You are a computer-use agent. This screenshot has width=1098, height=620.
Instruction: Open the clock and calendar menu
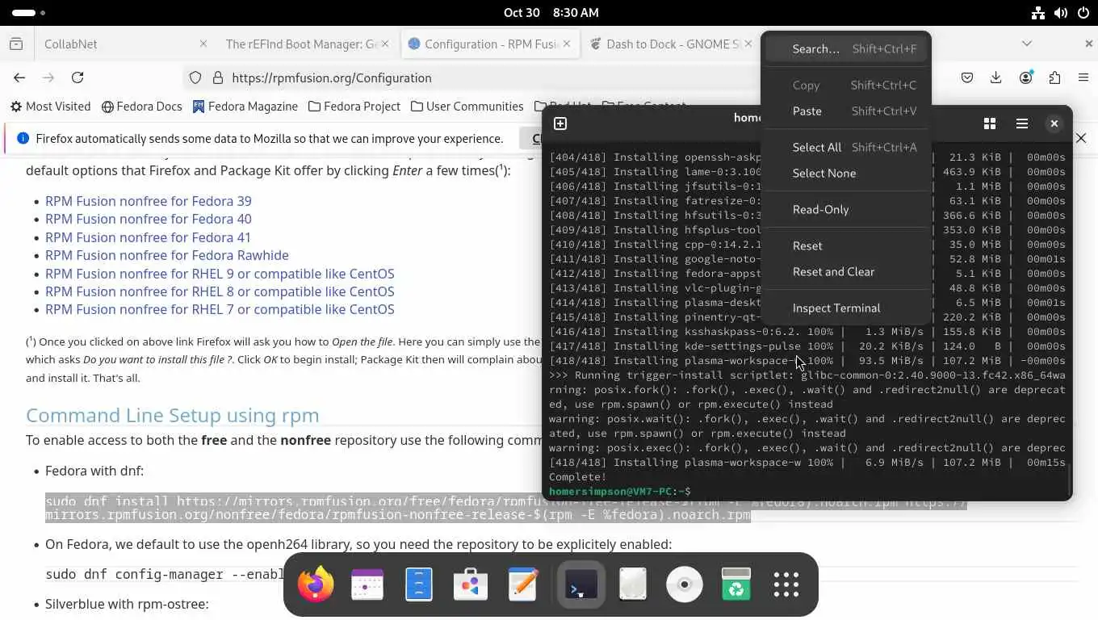[x=551, y=13]
